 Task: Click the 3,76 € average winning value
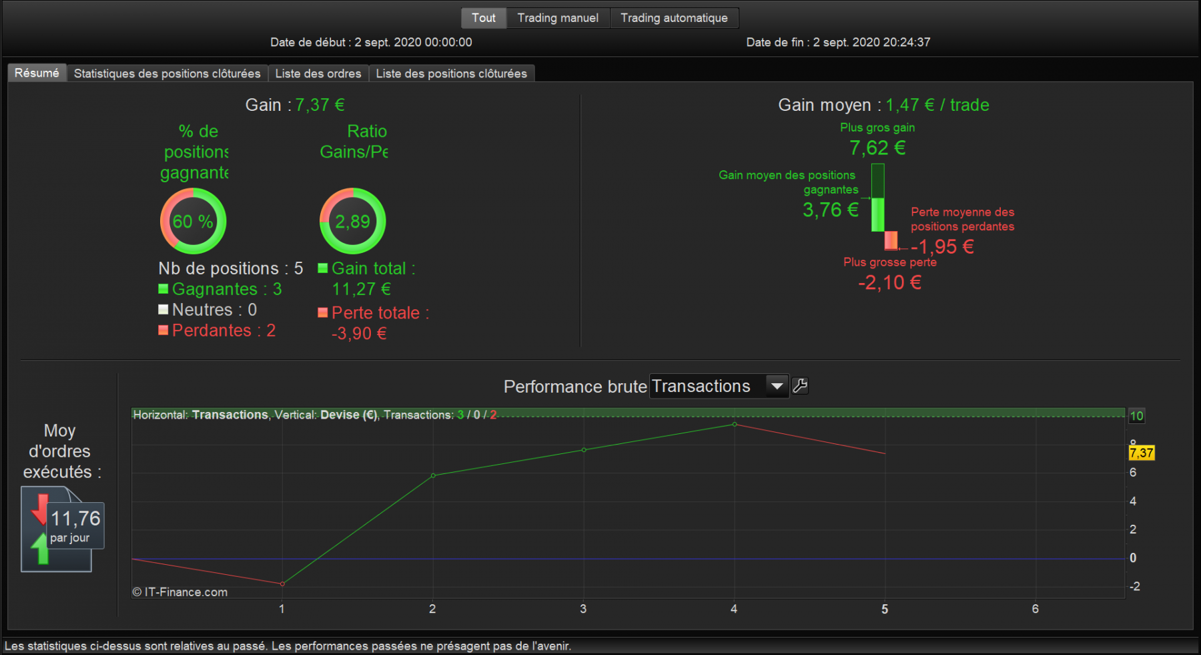(x=831, y=210)
